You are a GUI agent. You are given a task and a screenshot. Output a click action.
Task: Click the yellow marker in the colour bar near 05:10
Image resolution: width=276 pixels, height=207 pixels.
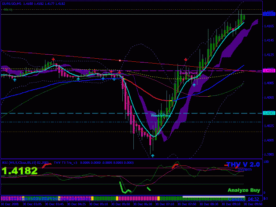click(x=92, y=199)
